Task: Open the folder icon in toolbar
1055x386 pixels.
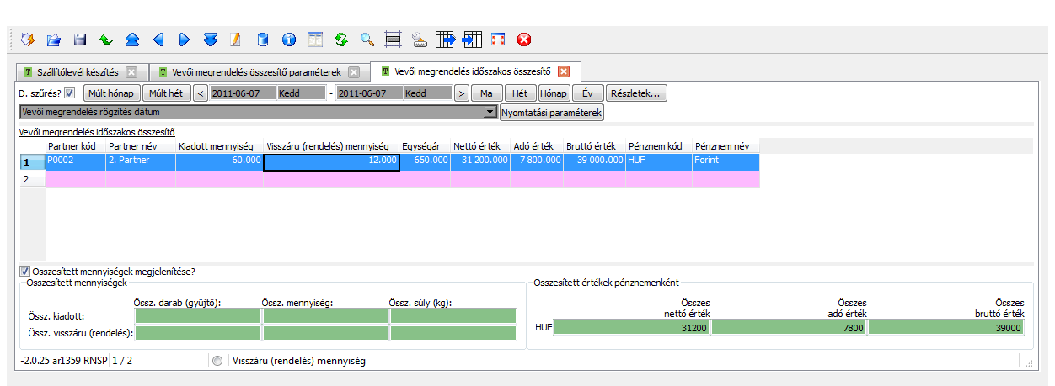Action: point(54,39)
